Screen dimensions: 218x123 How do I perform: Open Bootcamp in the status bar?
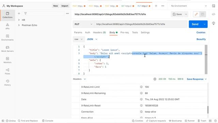175,121
